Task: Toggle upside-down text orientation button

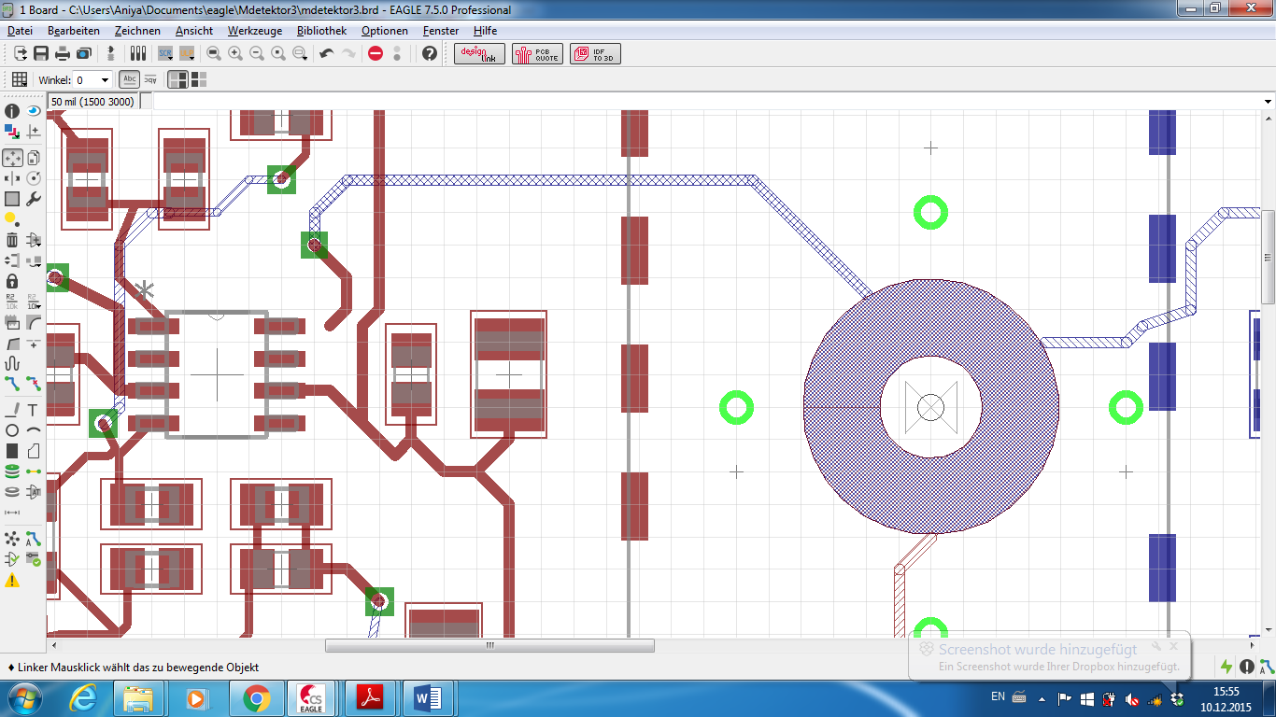Action: pyautogui.click(x=150, y=80)
